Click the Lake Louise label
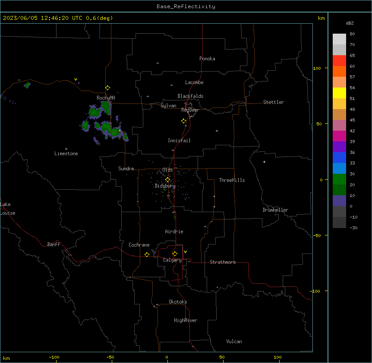This screenshot has height=363, width=372. tap(8, 209)
